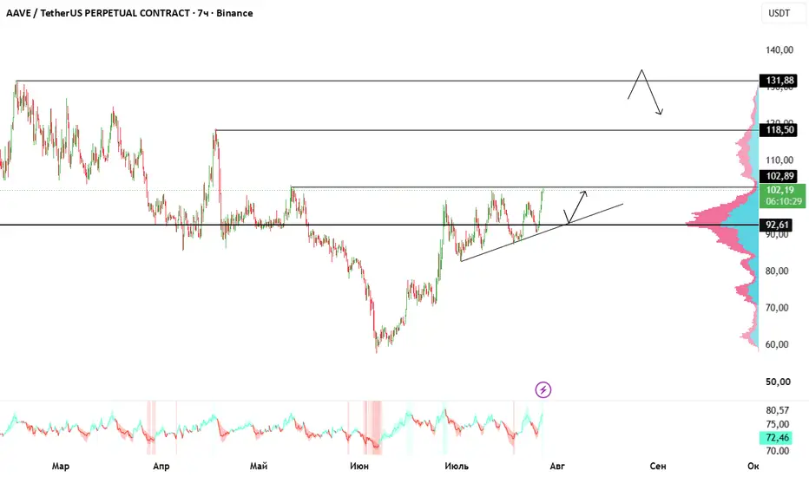809x477 pixels.
Task: Click the Июн month label
Action: point(359,467)
